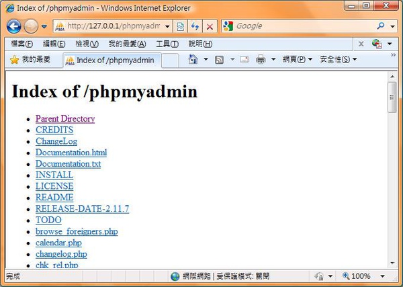Open the calendar.php link

58,243
